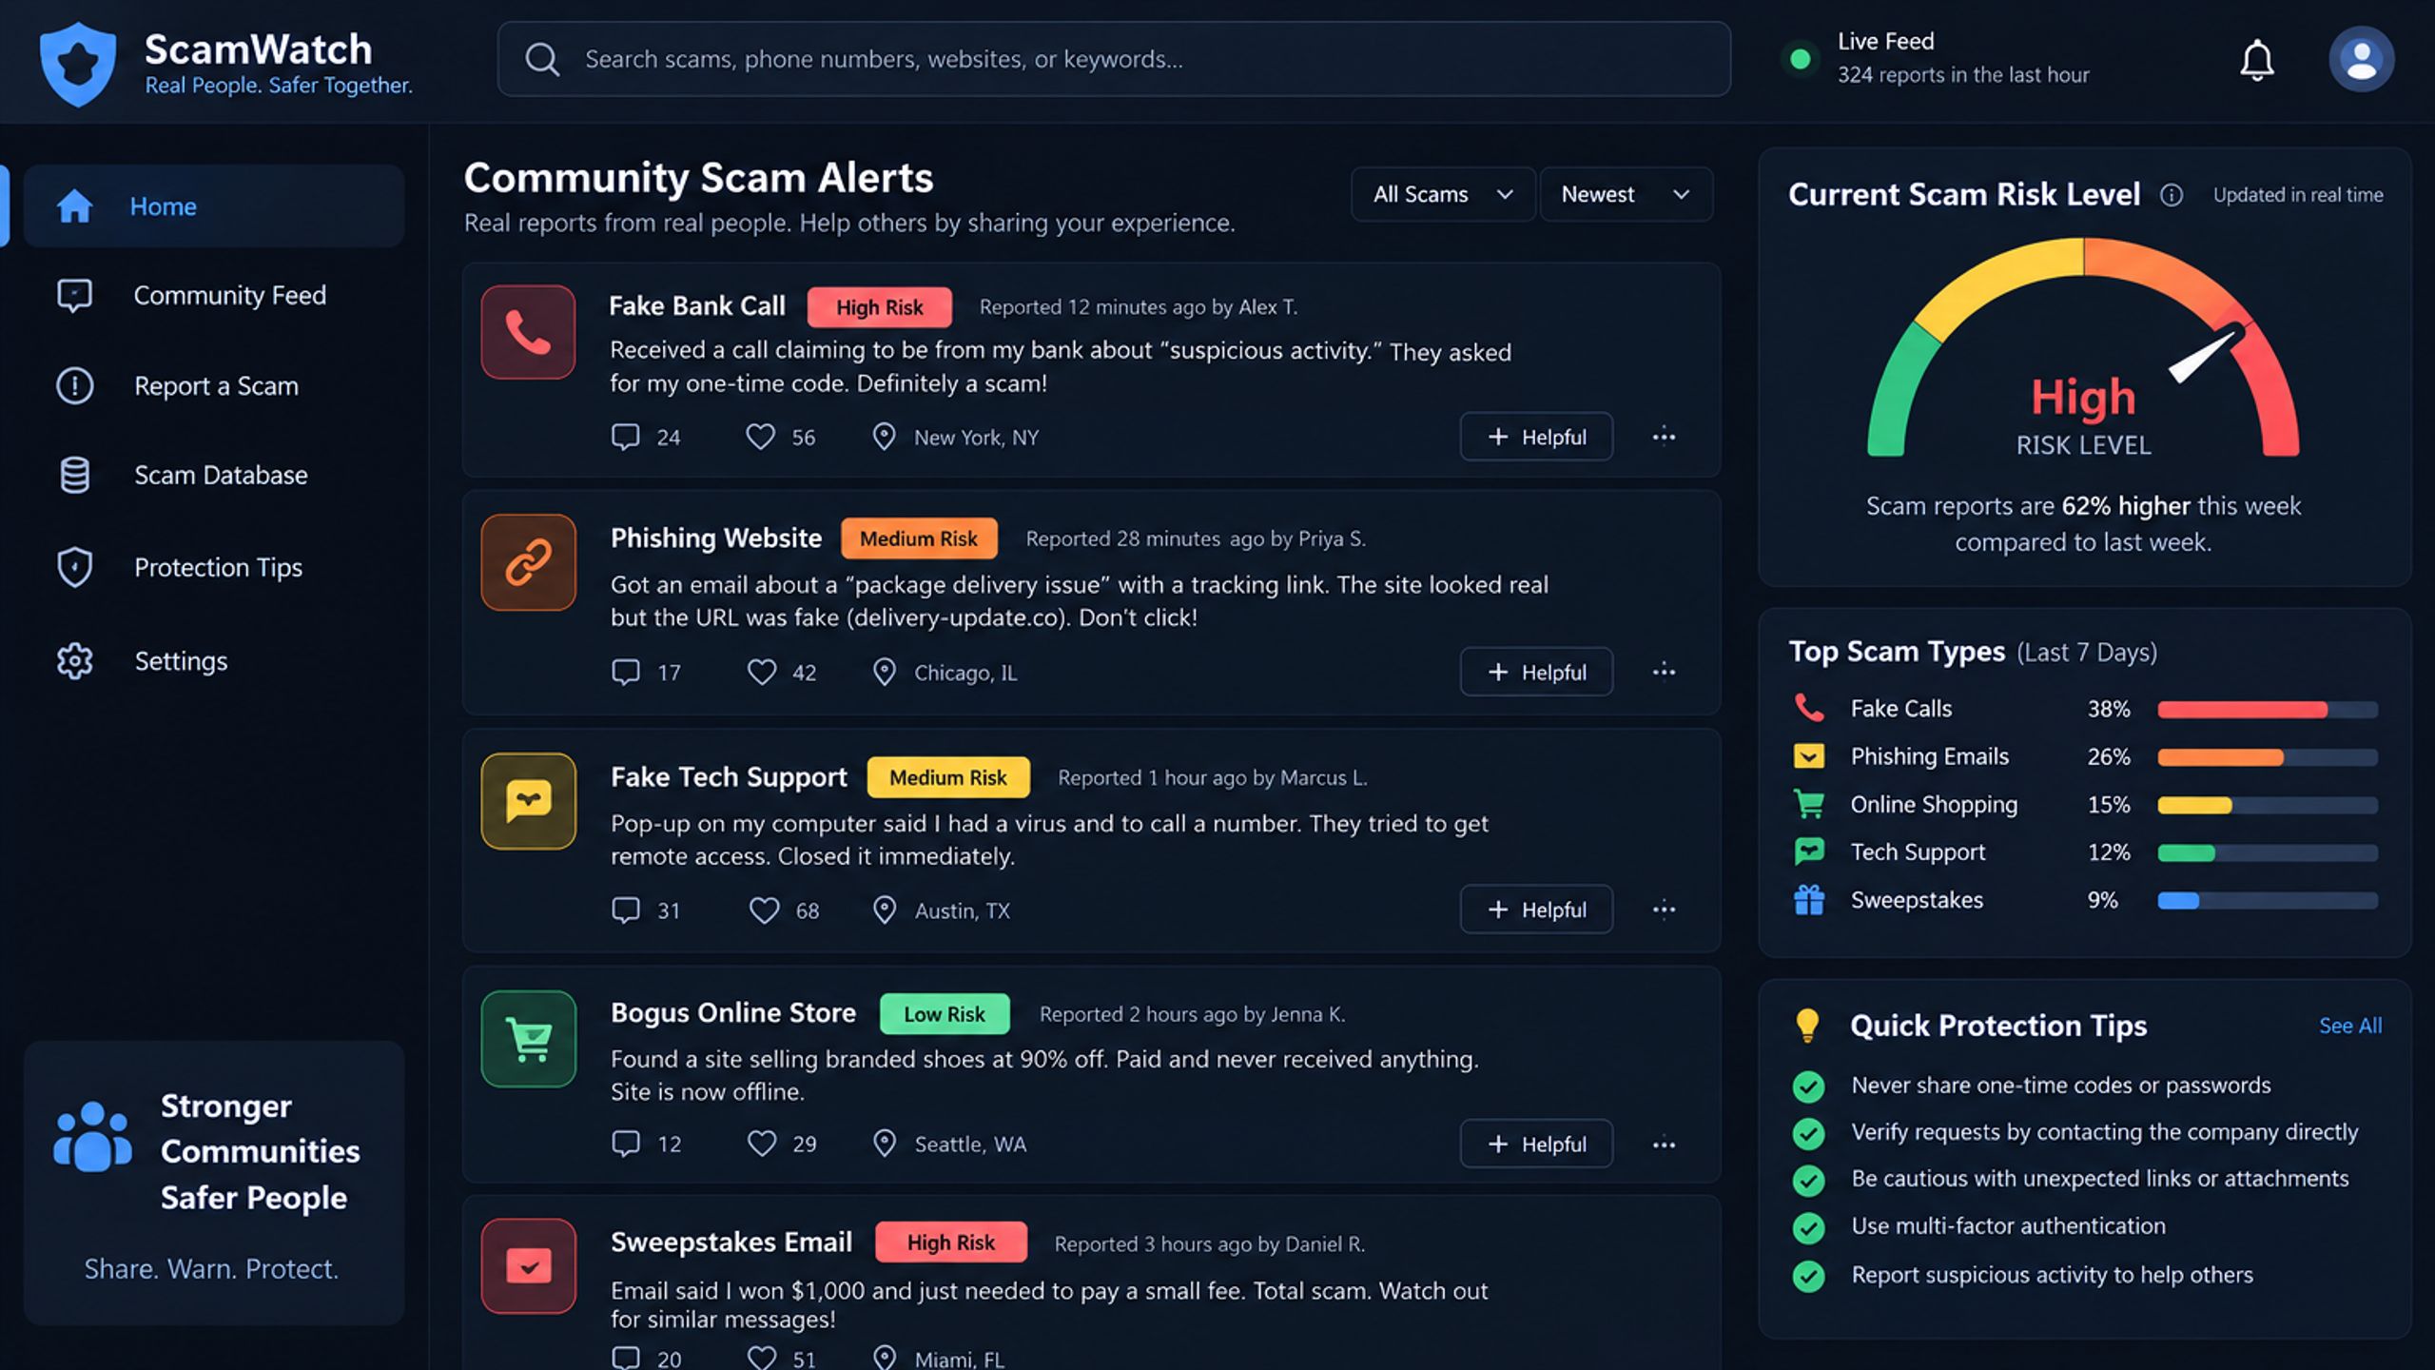Open comments on Fake Bank Call post

pos(625,437)
